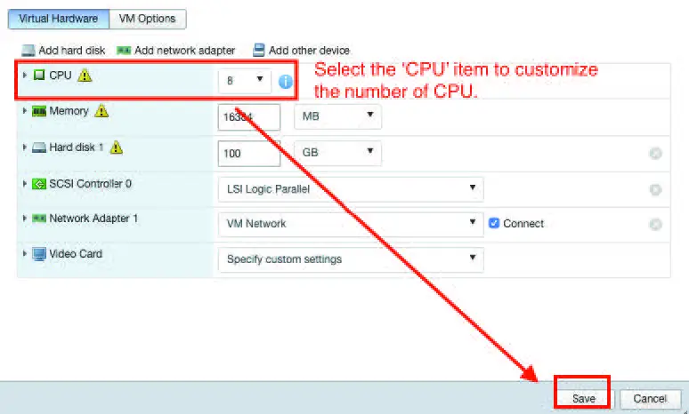Click the Add network adapter icon
Viewport: 689px width, 414px height.
point(124,51)
